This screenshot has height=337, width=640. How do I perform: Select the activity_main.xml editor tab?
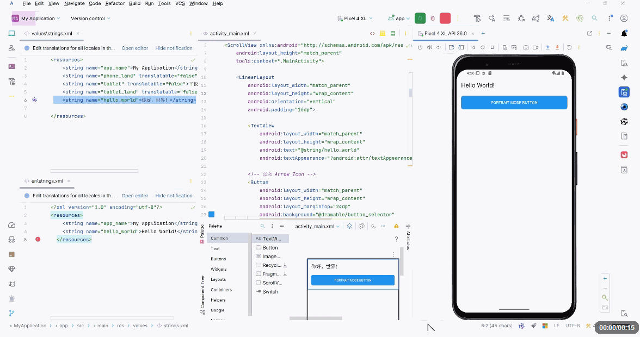coord(229,33)
